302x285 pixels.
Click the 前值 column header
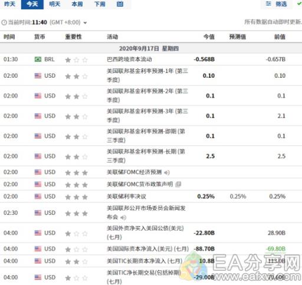click(280, 37)
